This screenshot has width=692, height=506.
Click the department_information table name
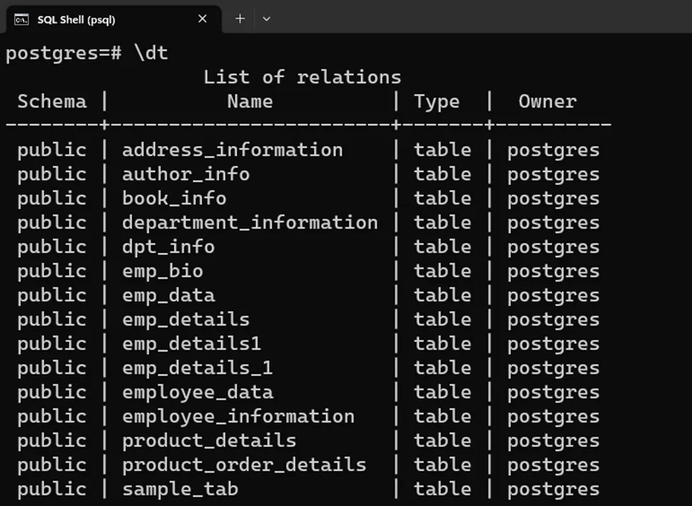250,222
